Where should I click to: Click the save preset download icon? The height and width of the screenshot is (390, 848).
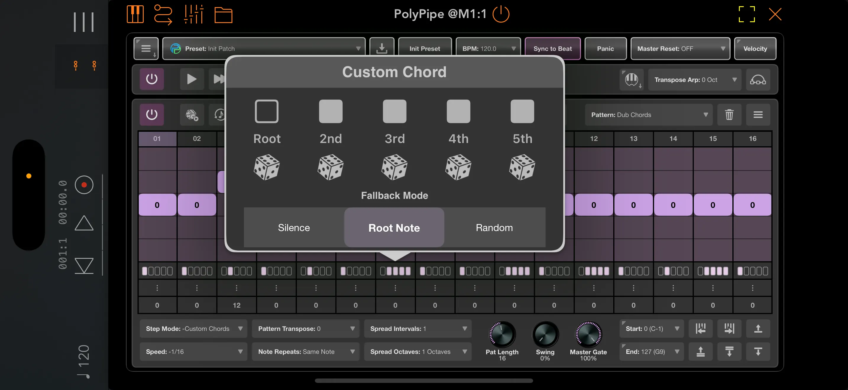point(381,48)
